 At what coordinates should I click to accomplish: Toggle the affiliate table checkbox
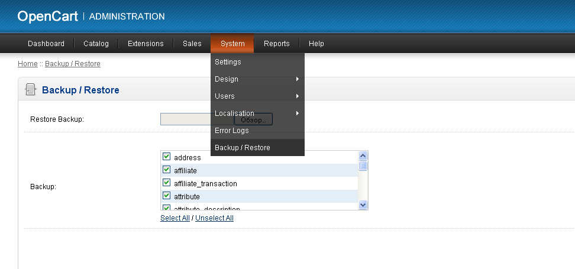(x=166, y=170)
